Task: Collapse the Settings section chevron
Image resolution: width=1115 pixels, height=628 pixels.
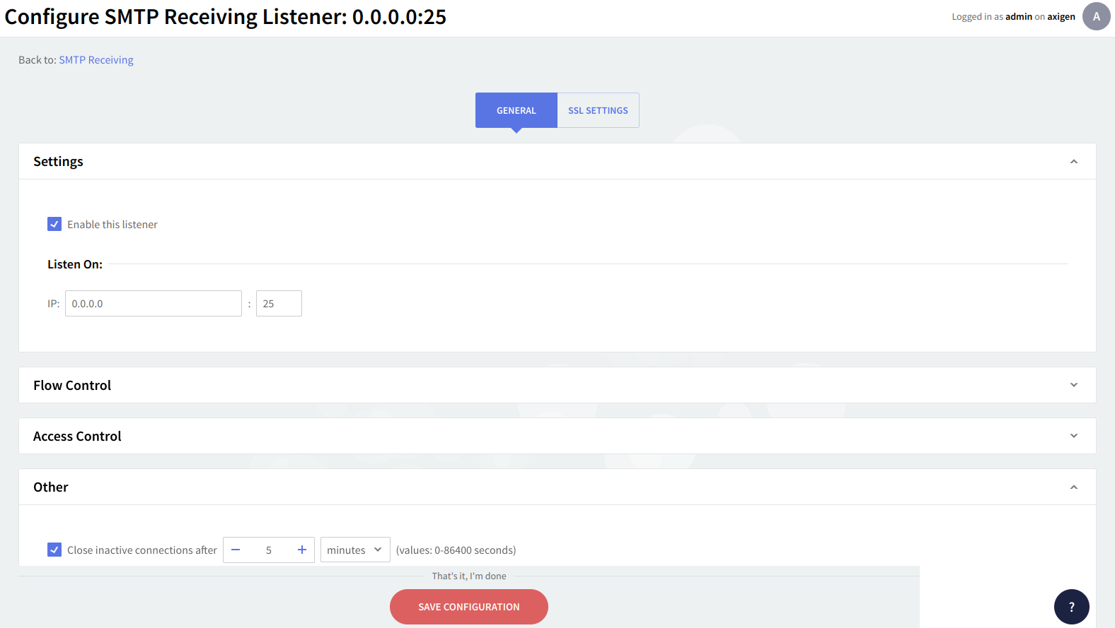Action: 1073,162
